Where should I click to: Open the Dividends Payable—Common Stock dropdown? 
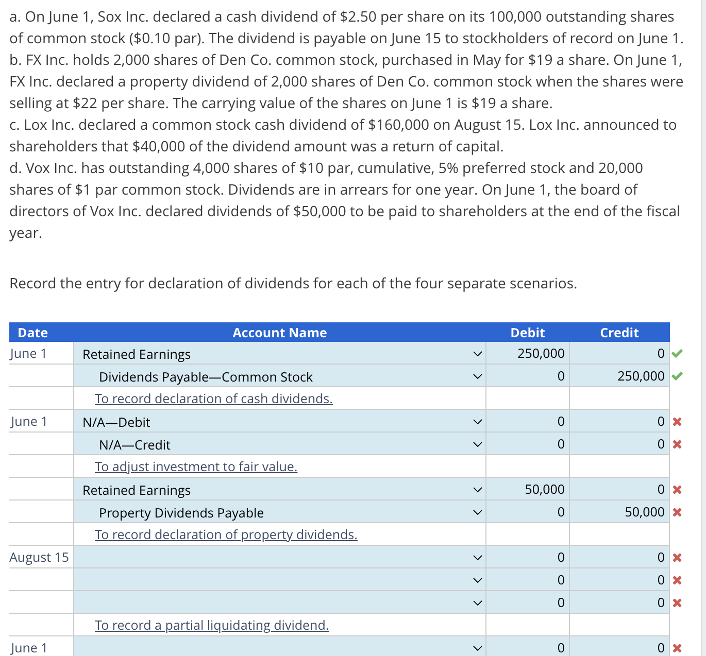point(477,376)
